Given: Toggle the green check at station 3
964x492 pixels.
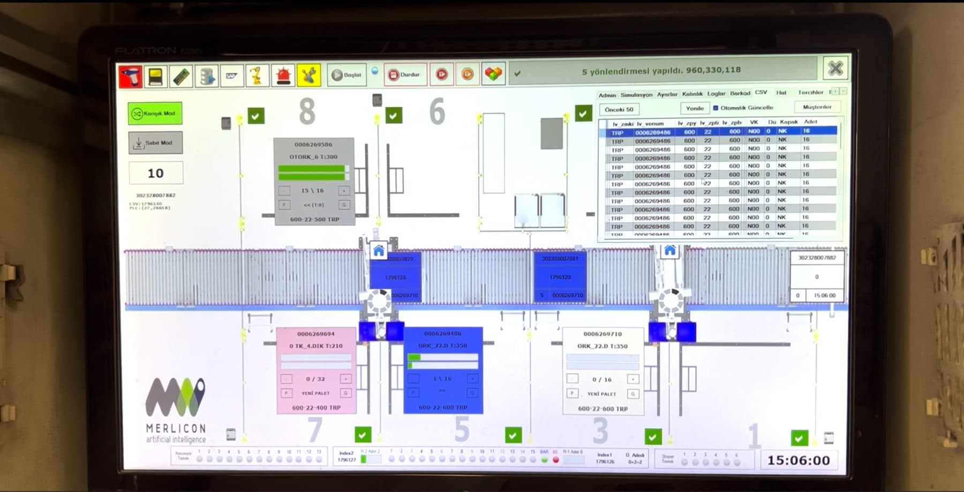Looking at the screenshot, I should coord(652,437).
